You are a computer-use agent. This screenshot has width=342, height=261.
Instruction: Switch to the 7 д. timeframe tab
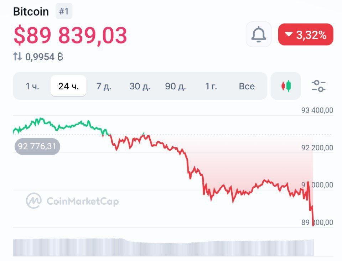(x=104, y=86)
